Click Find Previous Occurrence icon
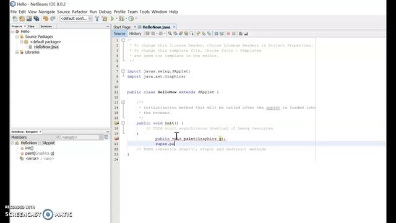 click(175, 33)
